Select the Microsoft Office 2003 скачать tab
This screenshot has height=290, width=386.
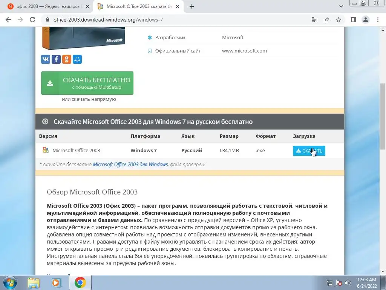coord(138,6)
